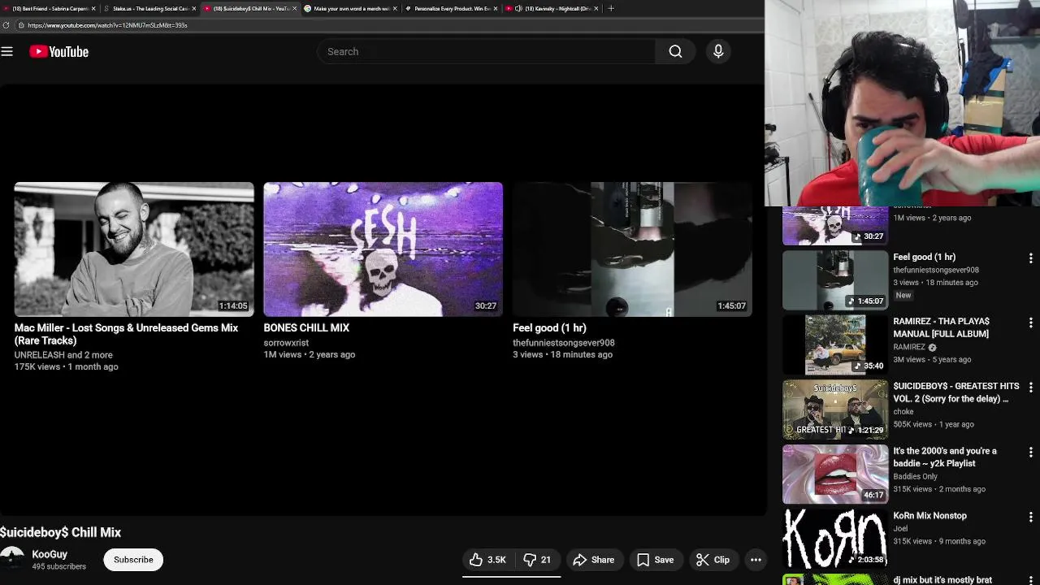Switch to the Make your own merch tab
Image resolution: width=1040 pixels, height=585 pixels.
(x=349, y=8)
